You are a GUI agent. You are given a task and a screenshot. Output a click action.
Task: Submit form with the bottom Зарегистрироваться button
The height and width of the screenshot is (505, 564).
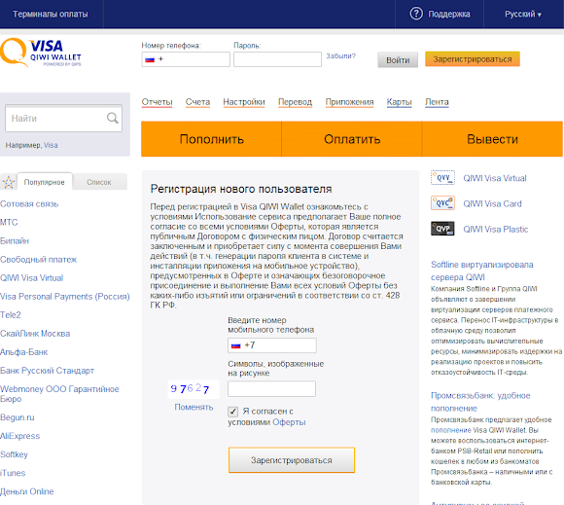click(x=292, y=460)
